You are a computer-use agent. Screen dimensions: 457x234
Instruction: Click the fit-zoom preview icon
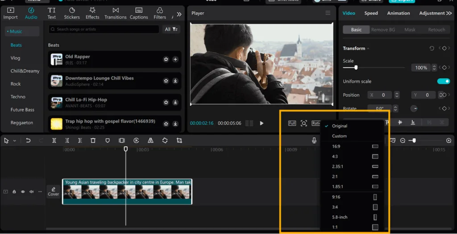[x=303, y=123]
